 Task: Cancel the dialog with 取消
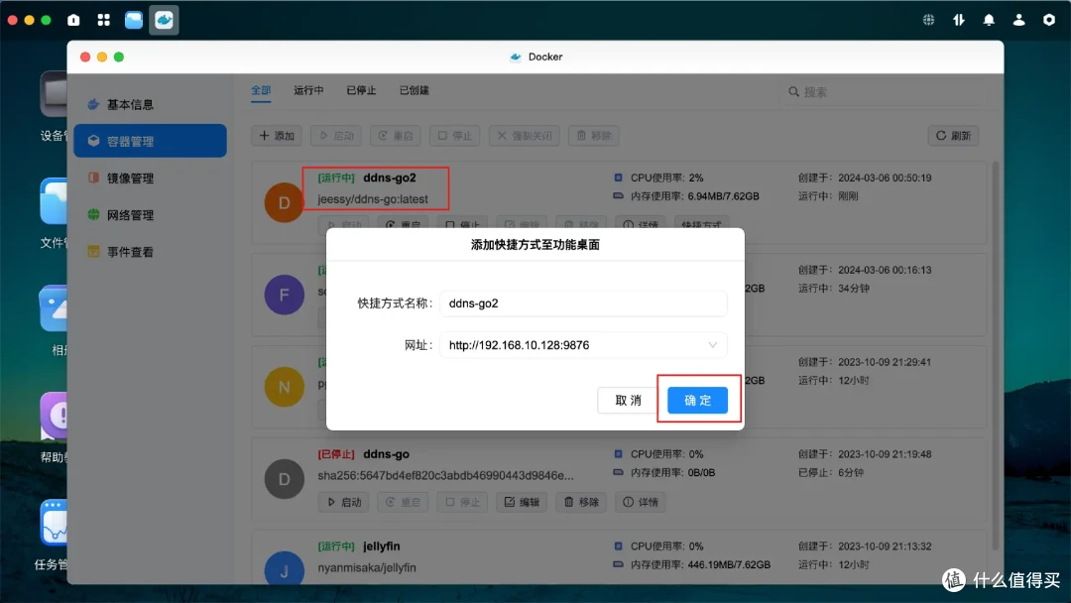coord(628,400)
